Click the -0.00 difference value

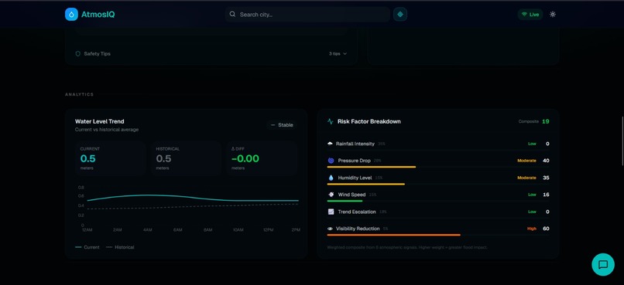(x=245, y=159)
